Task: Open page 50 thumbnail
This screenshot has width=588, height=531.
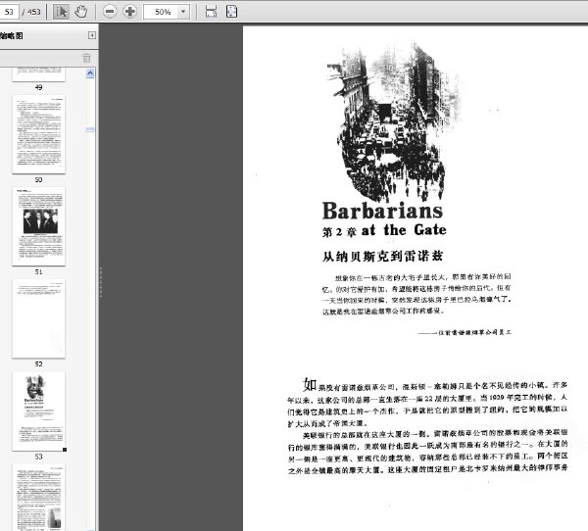Action: (x=38, y=134)
